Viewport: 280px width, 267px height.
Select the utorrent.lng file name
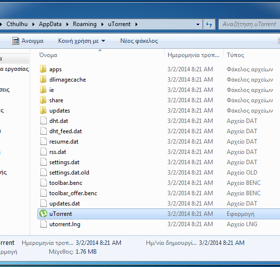pos(65,224)
